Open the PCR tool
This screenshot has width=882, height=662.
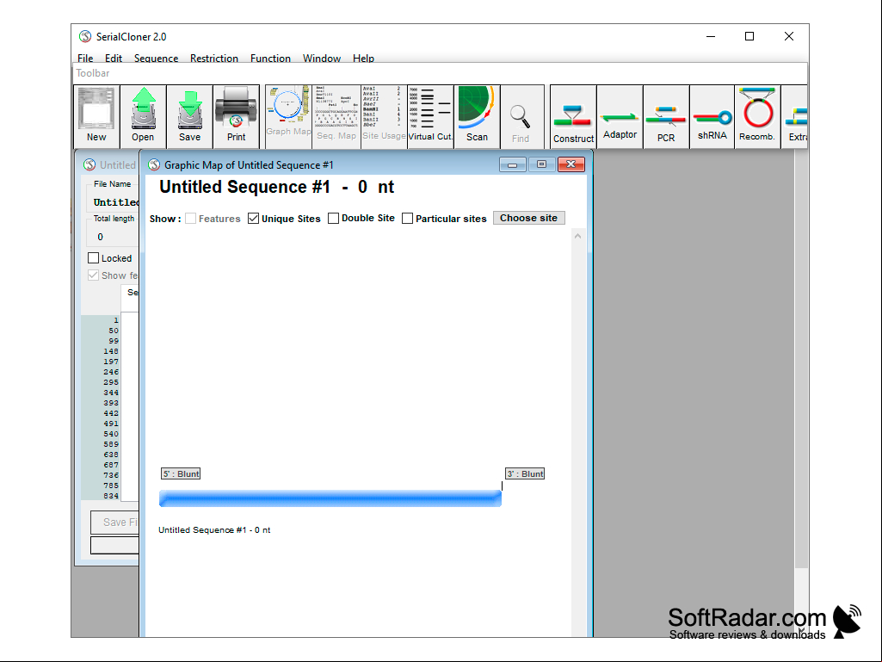tap(666, 116)
